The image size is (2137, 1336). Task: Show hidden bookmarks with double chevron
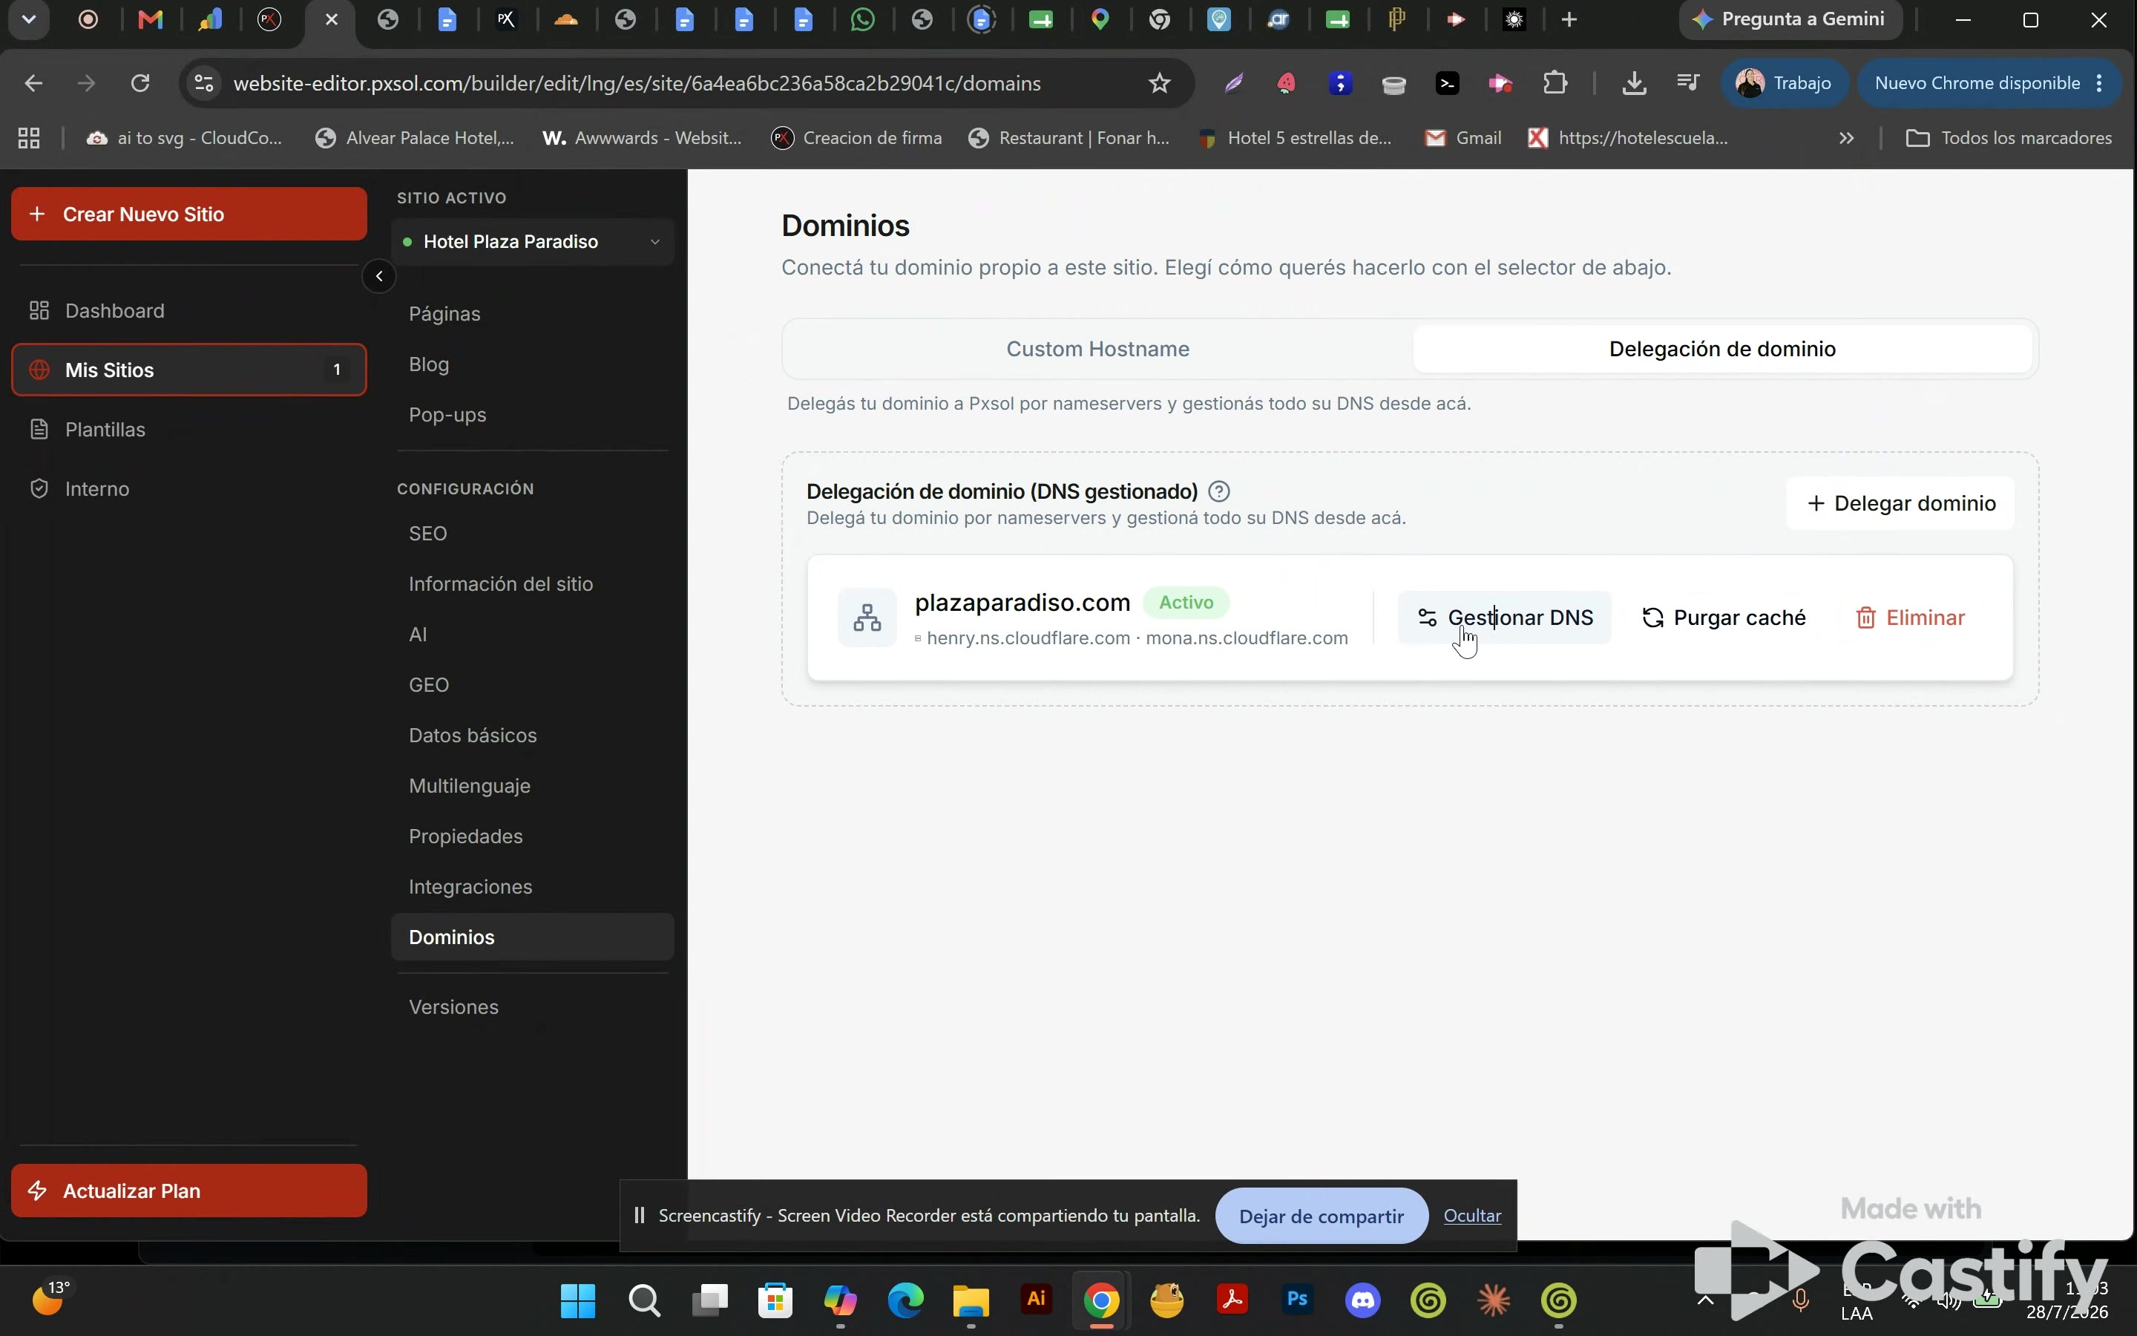click(x=1845, y=138)
